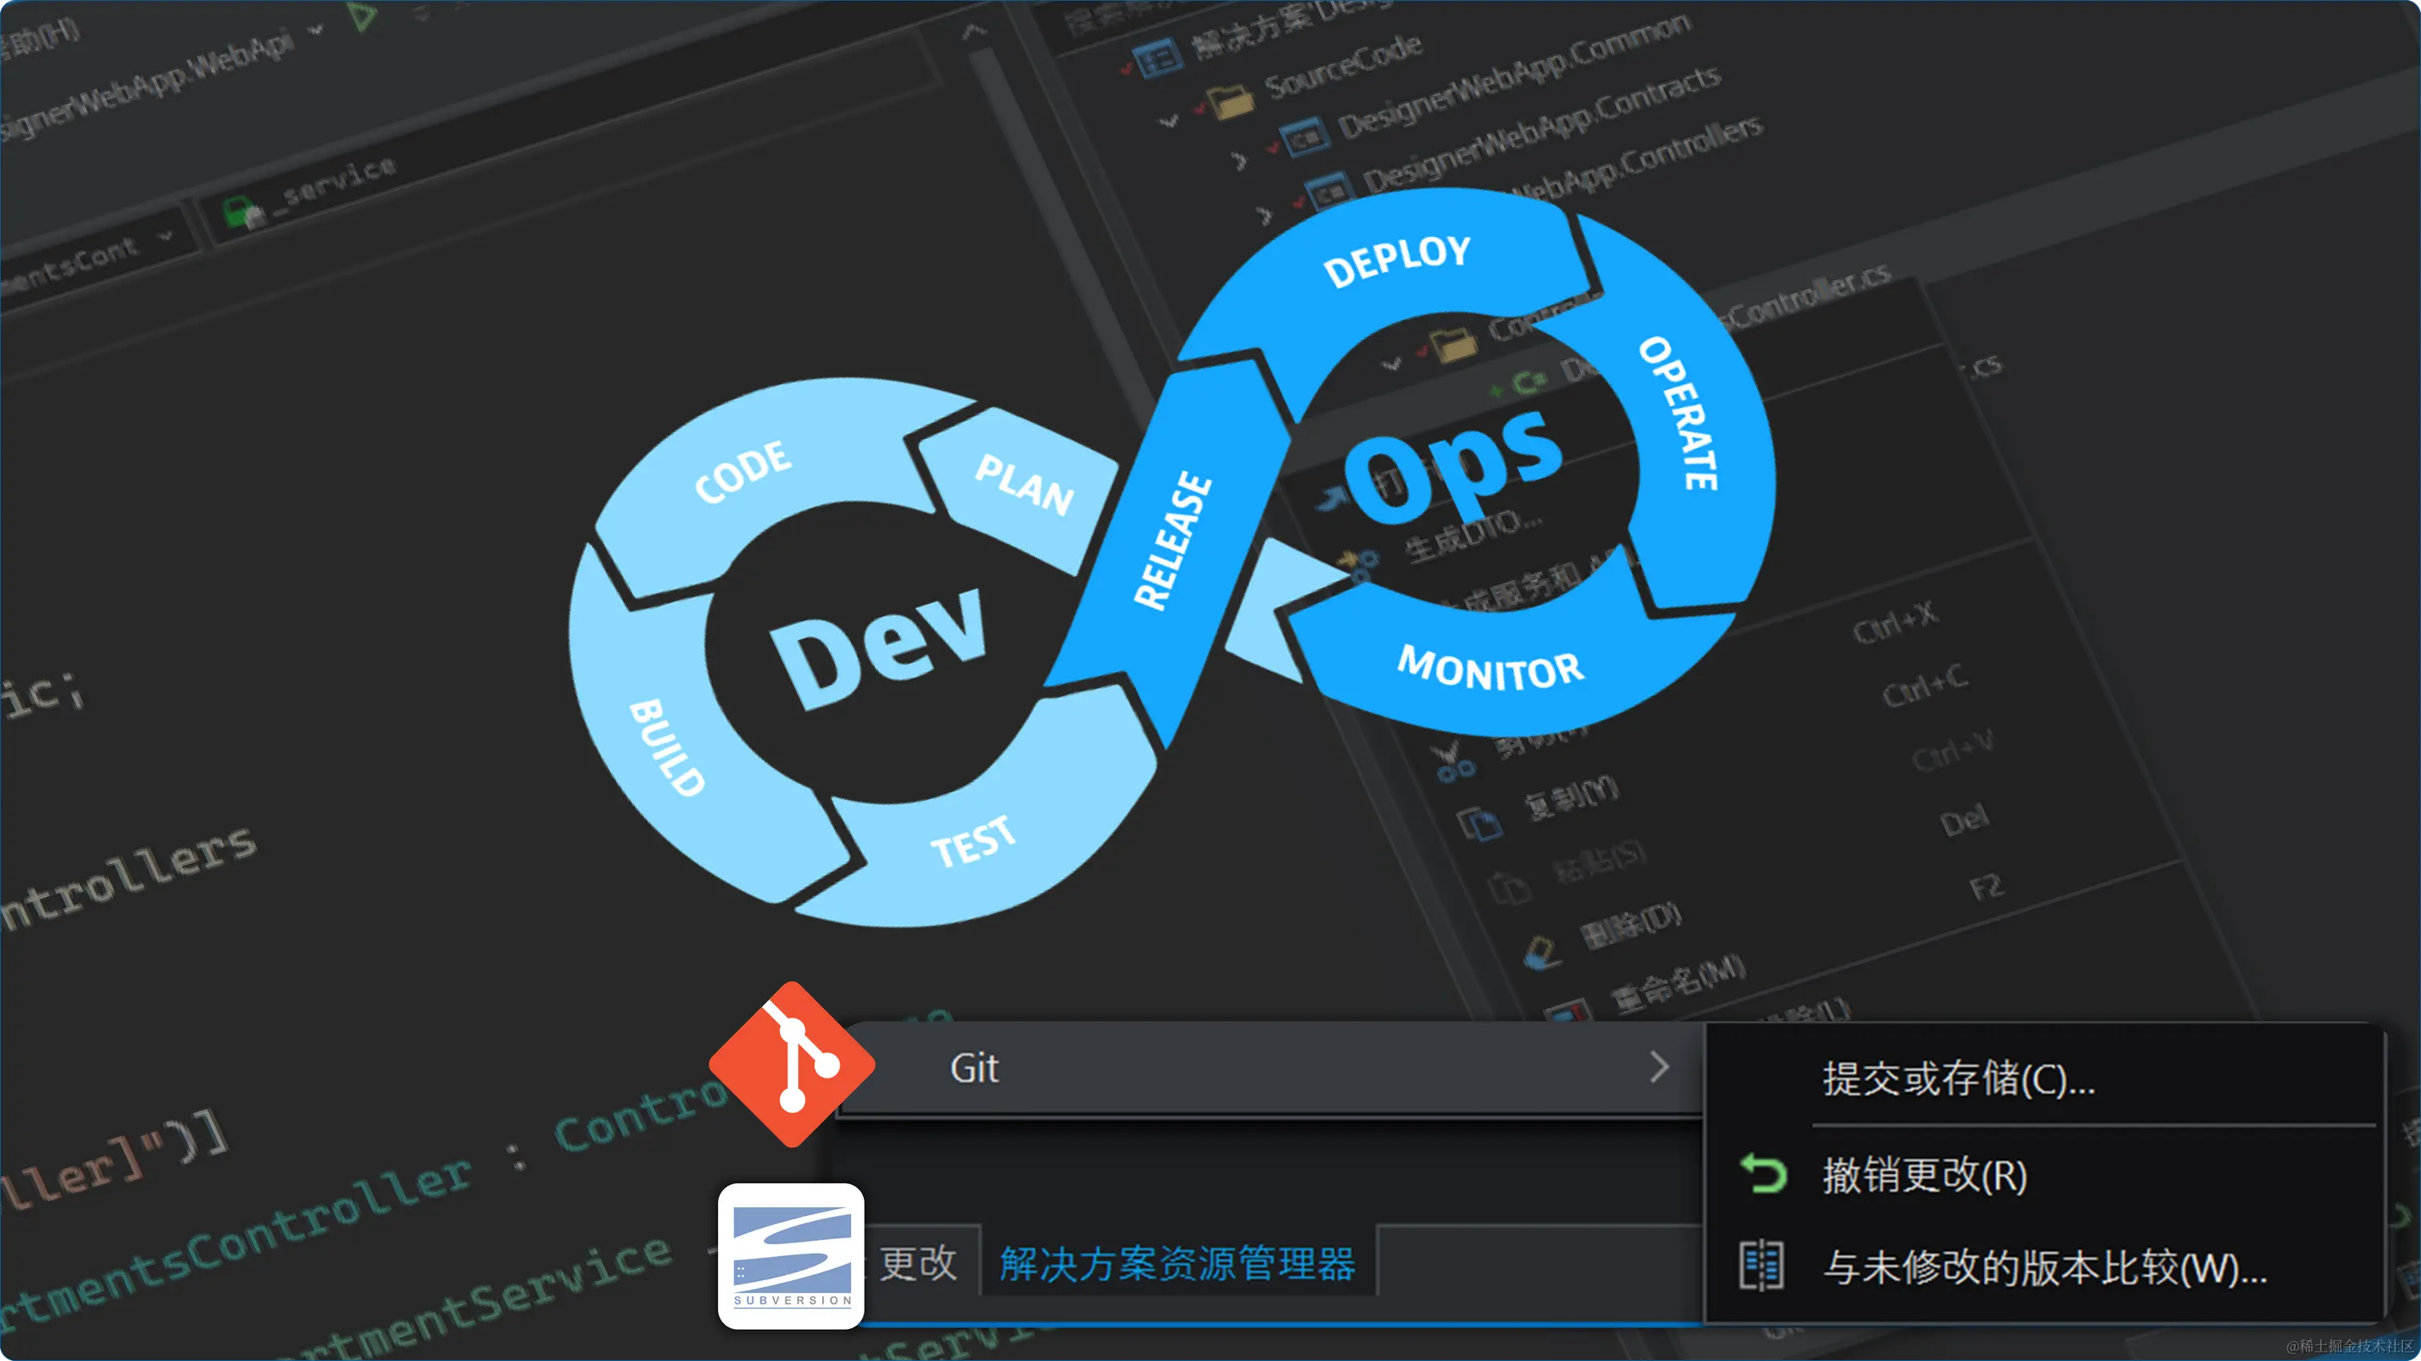Choose 撤销更改(R) from the Git submenu
This screenshot has width=2421, height=1361.
pos(1924,1175)
